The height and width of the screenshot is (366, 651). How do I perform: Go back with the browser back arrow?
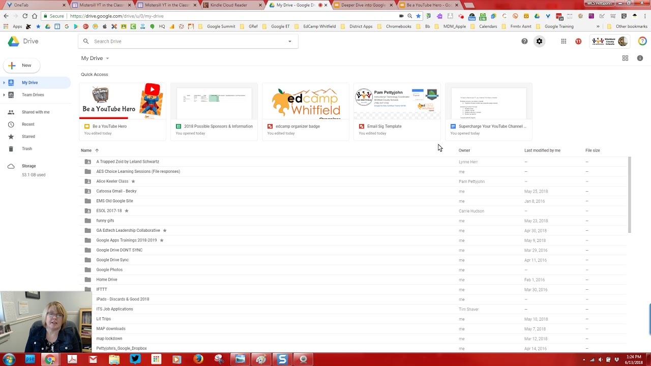point(6,16)
